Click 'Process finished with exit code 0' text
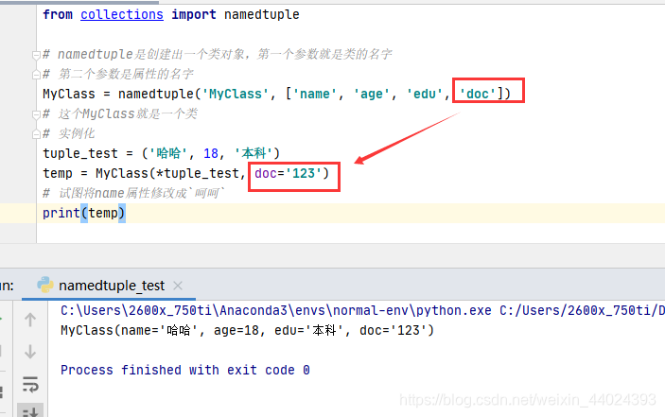Image resolution: width=665 pixels, height=417 pixels. coord(185,370)
